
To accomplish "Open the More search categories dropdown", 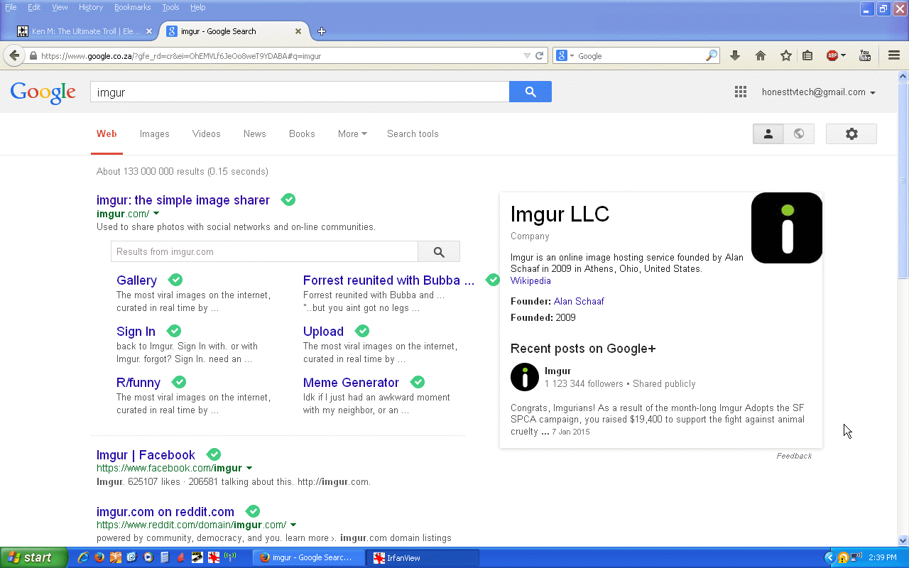I will [352, 133].
